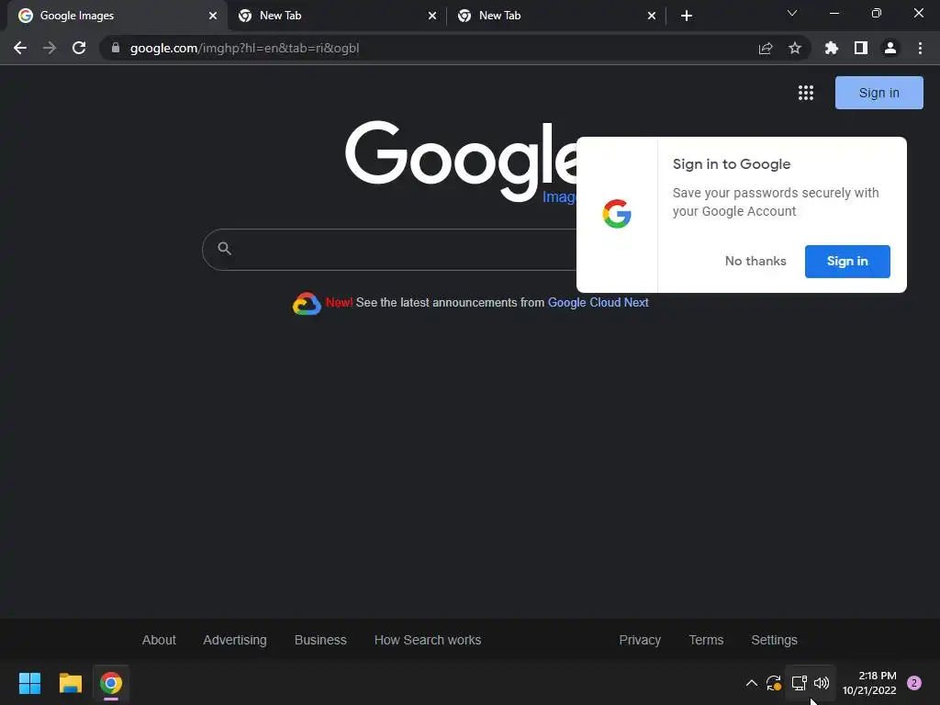940x705 pixels.
Task: Close the second New Tab
Action: coord(432,16)
